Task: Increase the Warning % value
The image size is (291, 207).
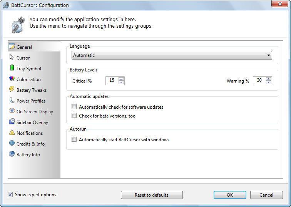Action: coord(269,79)
